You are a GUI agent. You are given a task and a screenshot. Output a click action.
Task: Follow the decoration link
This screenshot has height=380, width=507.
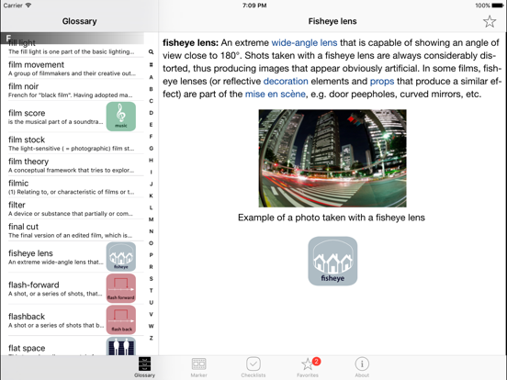pos(286,81)
